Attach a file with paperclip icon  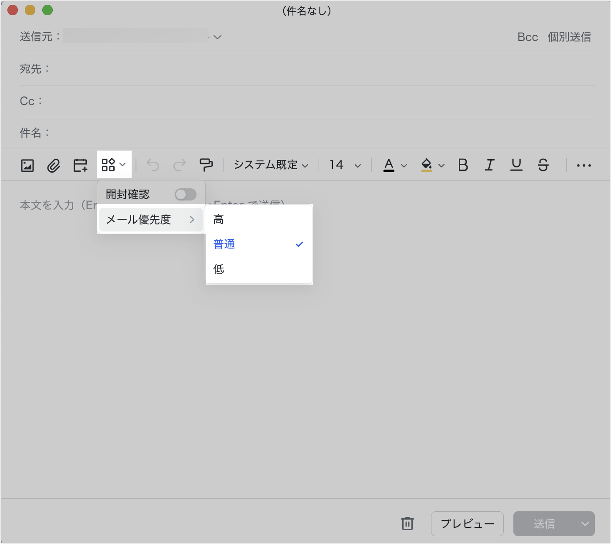pos(54,165)
